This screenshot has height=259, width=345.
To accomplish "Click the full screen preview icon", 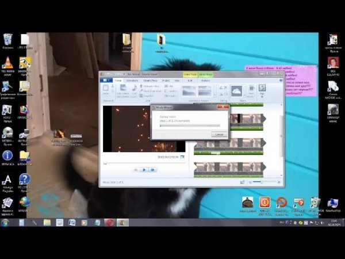I will coord(182,157).
